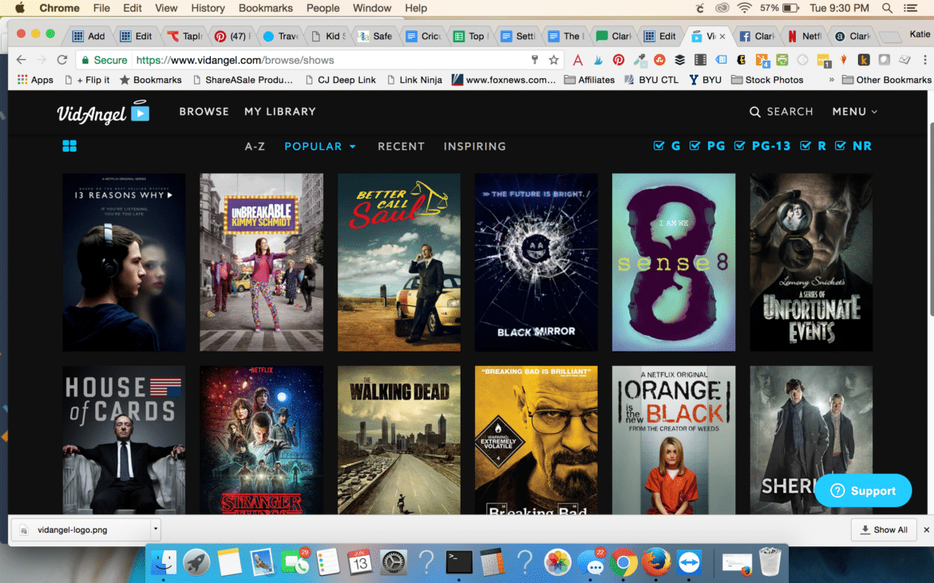Switch to the Netflix tab
This screenshot has height=583, width=934.
[805, 37]
